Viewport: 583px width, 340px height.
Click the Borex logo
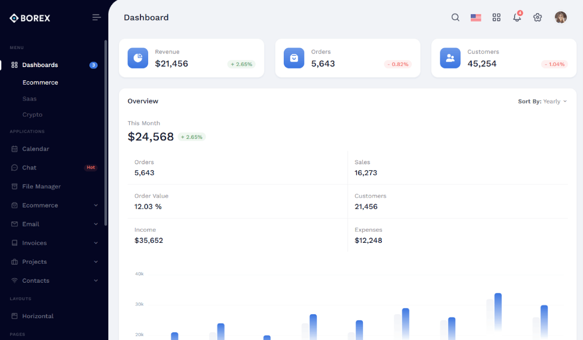click(30, 18)
